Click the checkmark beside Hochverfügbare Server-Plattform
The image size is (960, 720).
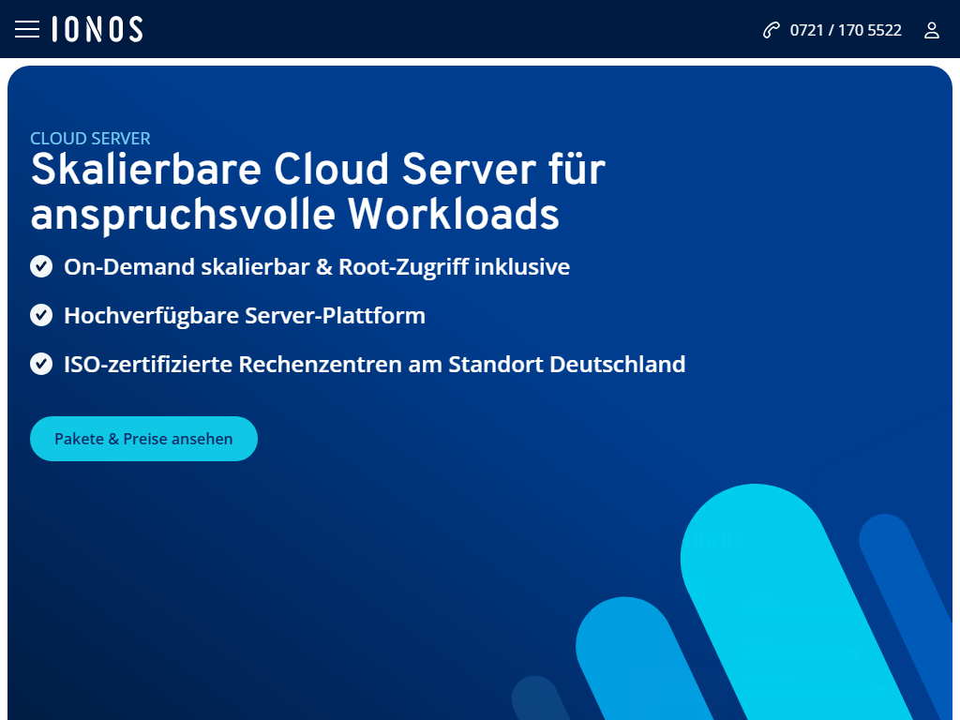(41, 315)
